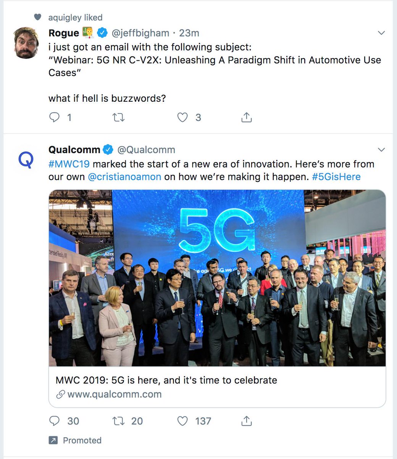Visit the @cristianoamon mention
397x459 pixels.
(124, 177)
